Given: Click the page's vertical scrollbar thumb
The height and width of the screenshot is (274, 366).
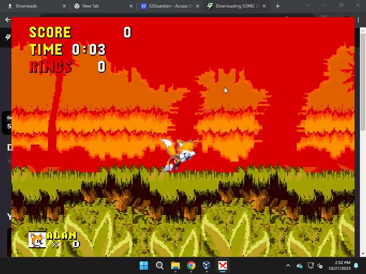Looking at the screenshot, I should (363, 82).
